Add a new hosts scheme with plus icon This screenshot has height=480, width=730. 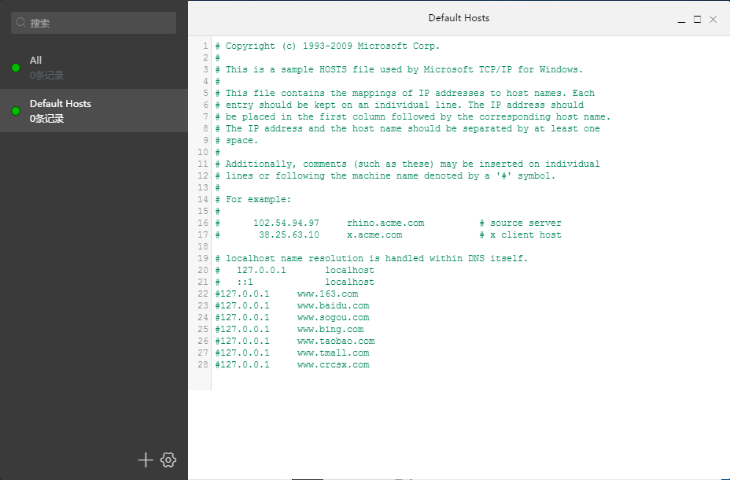click(x=146, y=460)
